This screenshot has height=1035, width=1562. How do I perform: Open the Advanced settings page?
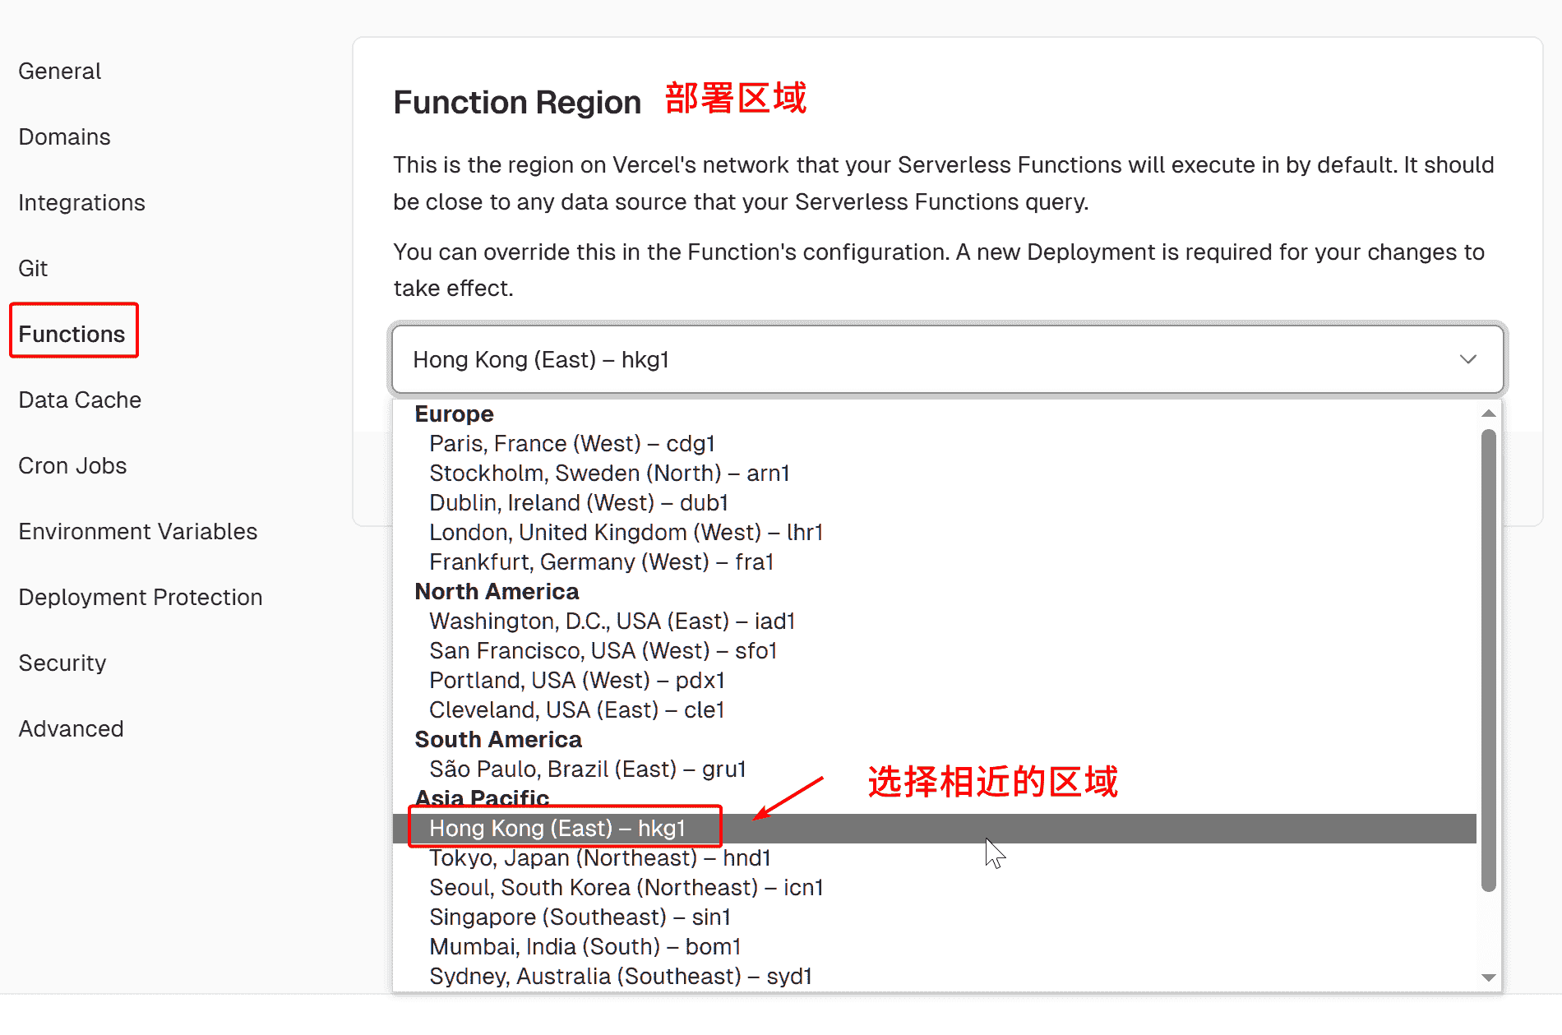point(72,729)
